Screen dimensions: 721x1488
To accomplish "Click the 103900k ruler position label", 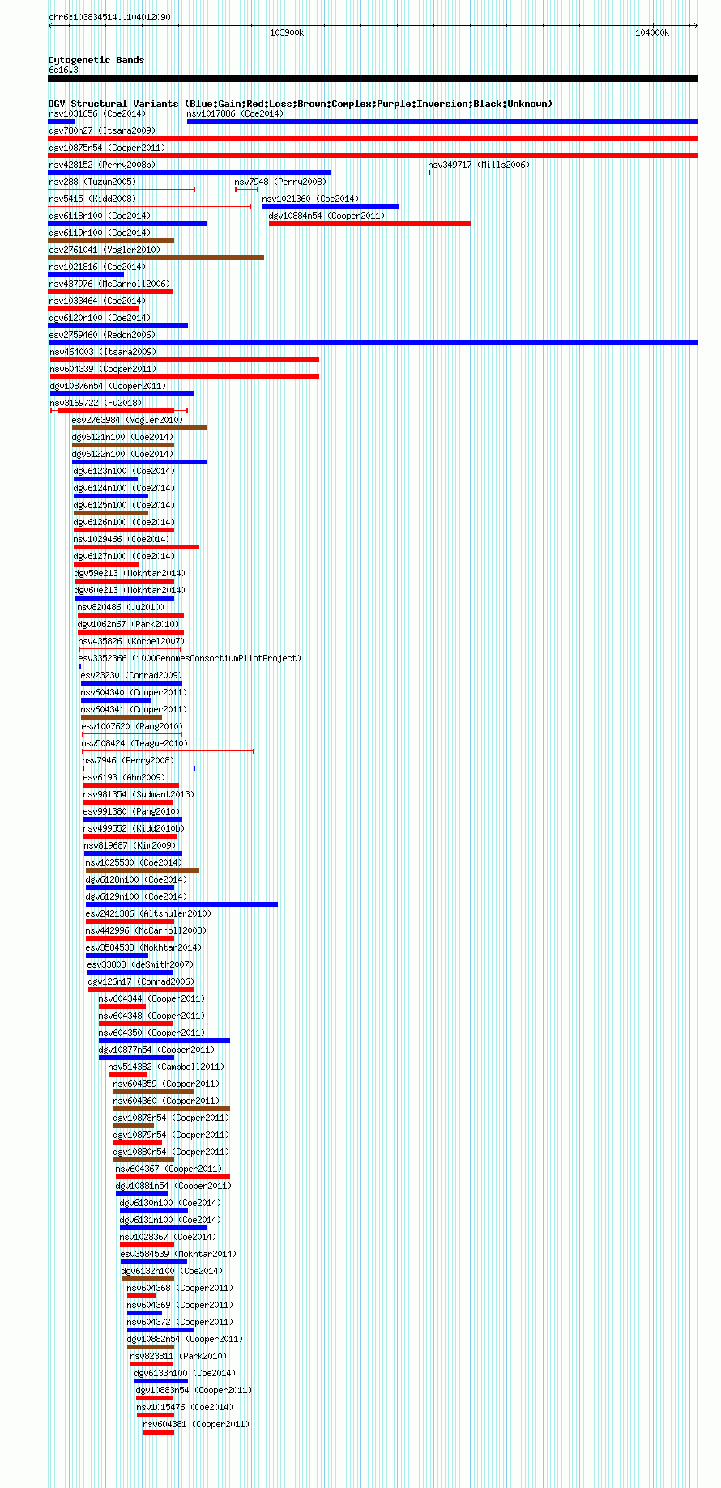I will tap(287, 33).
